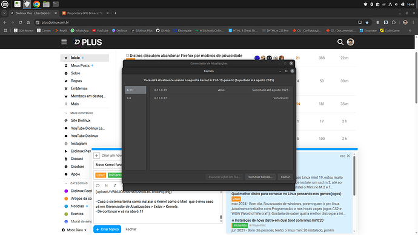The width and height of the screenshot is (418, 235).
Task: Open the Diolinux Plus hamburger menu
Action: coord(64,42)
